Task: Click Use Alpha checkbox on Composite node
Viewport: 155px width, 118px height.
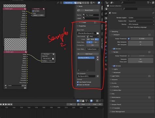Action: click(x=33, y=11)
